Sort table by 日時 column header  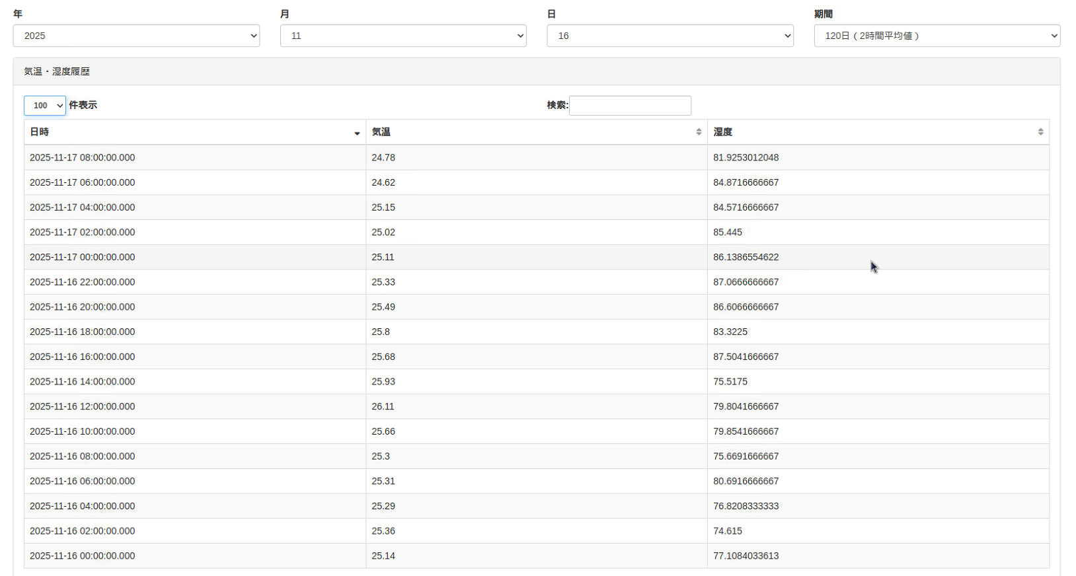tap(40, 132)
